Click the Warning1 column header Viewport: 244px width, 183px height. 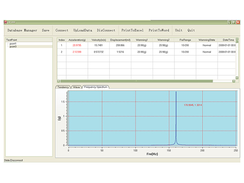[x=142, y=40]
